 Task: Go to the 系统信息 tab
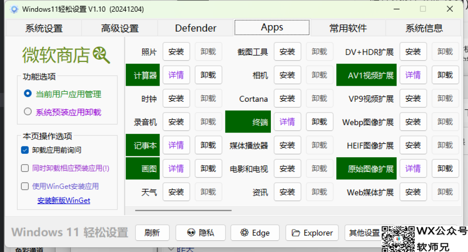point(424,28)
